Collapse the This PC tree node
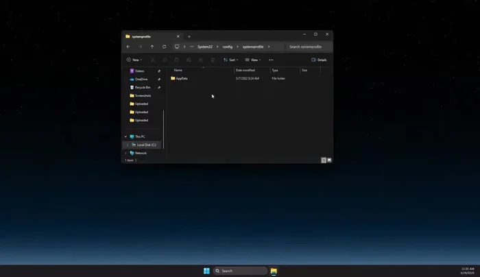Viewport: 480px width, 277px height. point(125,136)
